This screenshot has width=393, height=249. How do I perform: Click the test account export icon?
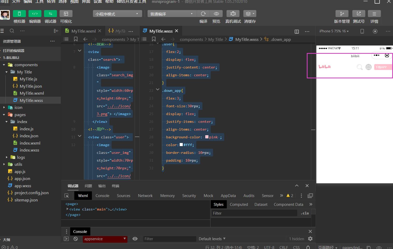tap(359, 14)
